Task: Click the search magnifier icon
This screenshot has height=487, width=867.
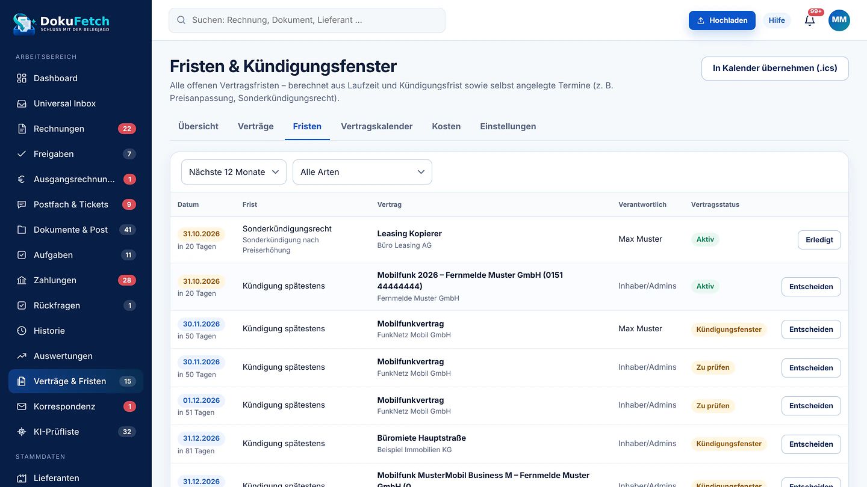Action: [x=181, y=20]
